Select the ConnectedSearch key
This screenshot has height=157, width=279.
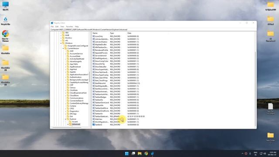(77, 101)
